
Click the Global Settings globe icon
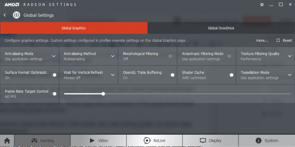(17, 15)
